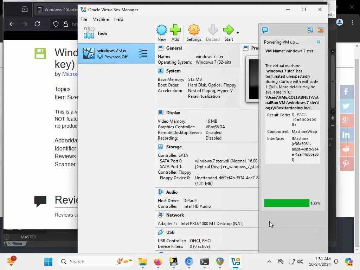Image resolution: width=360 pixels, height=270 pixels.
Task: Click the green 100% progress bar
Action: [x=287, y=203]
